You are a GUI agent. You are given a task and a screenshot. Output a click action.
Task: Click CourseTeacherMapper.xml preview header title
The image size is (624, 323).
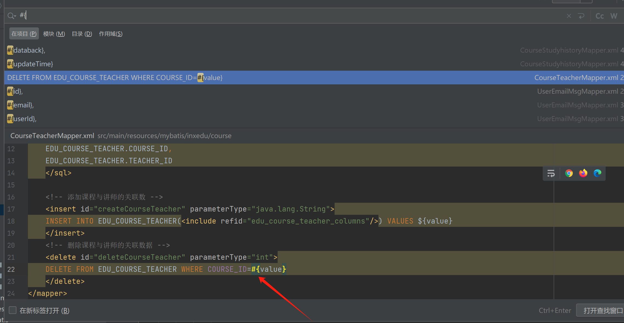[x=52, y=136]
